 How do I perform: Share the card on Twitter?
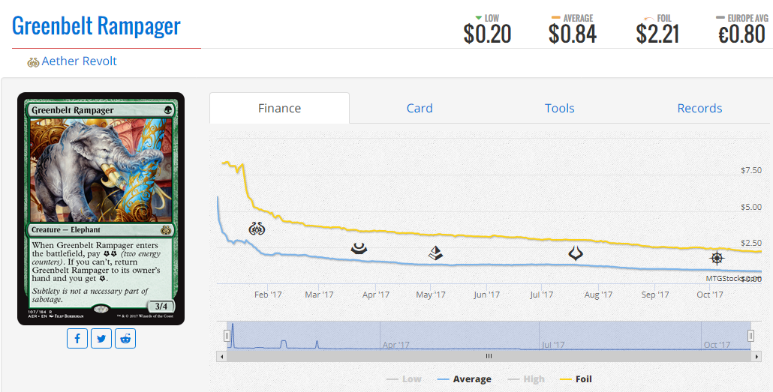coord(101,338)
